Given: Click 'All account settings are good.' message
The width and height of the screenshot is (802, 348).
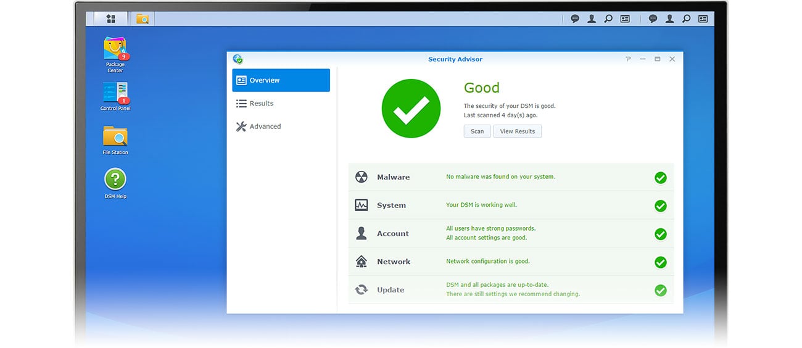Looking at the screenshot, I should 487,238.
